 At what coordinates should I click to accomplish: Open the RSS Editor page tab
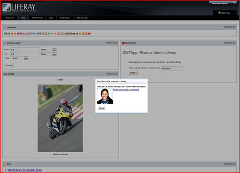pos(65,18)
